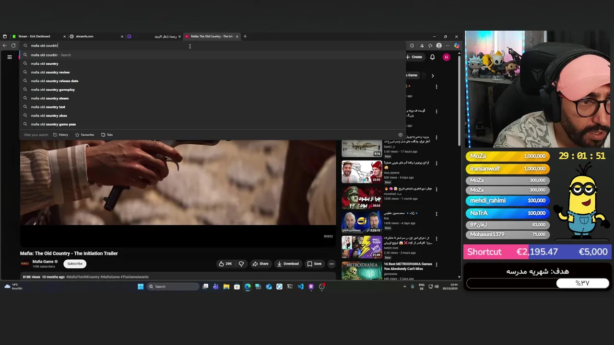Click the Download button under video

click(x=288, y=264)
